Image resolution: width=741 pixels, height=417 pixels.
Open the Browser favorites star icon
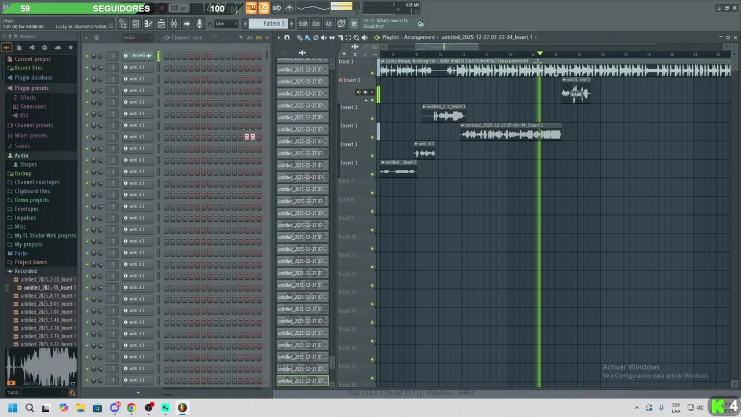click(x=71, y=47)
